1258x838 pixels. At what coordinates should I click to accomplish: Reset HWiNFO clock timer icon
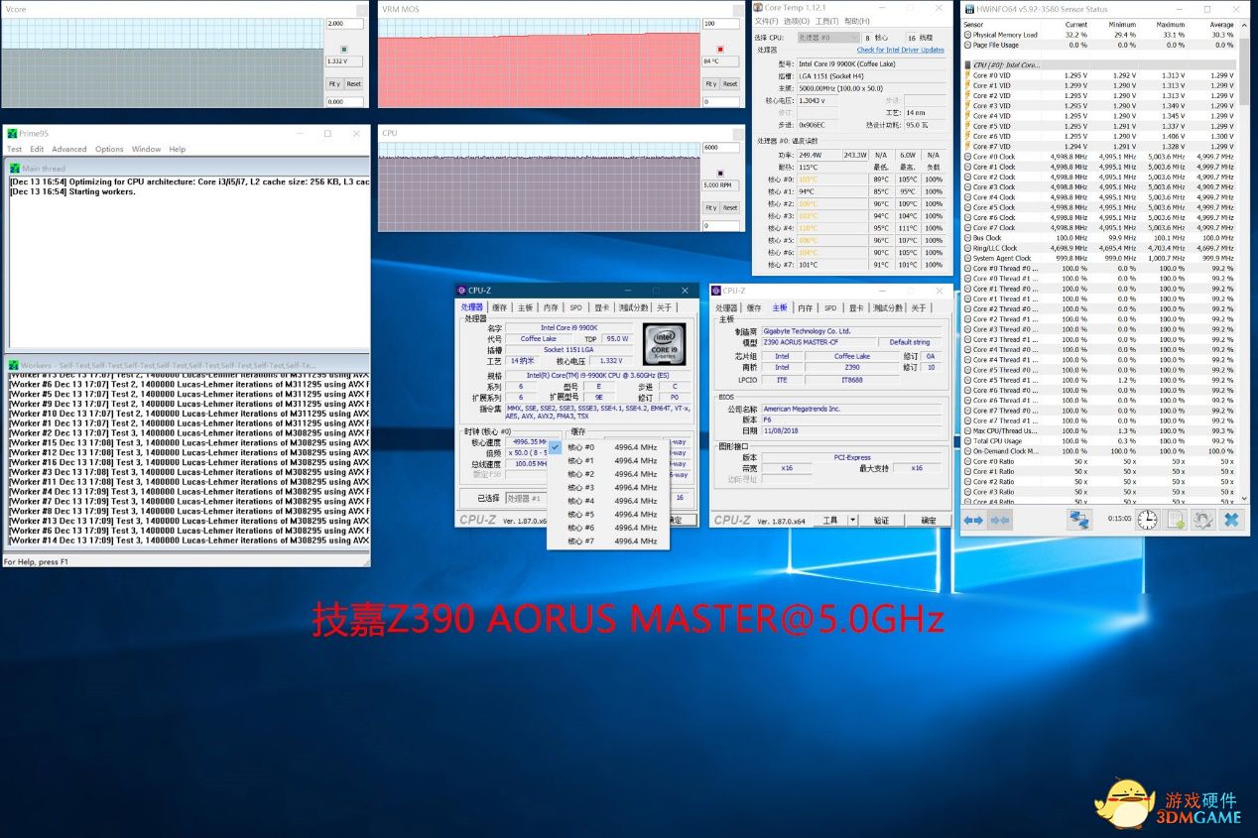[1147, 520]
